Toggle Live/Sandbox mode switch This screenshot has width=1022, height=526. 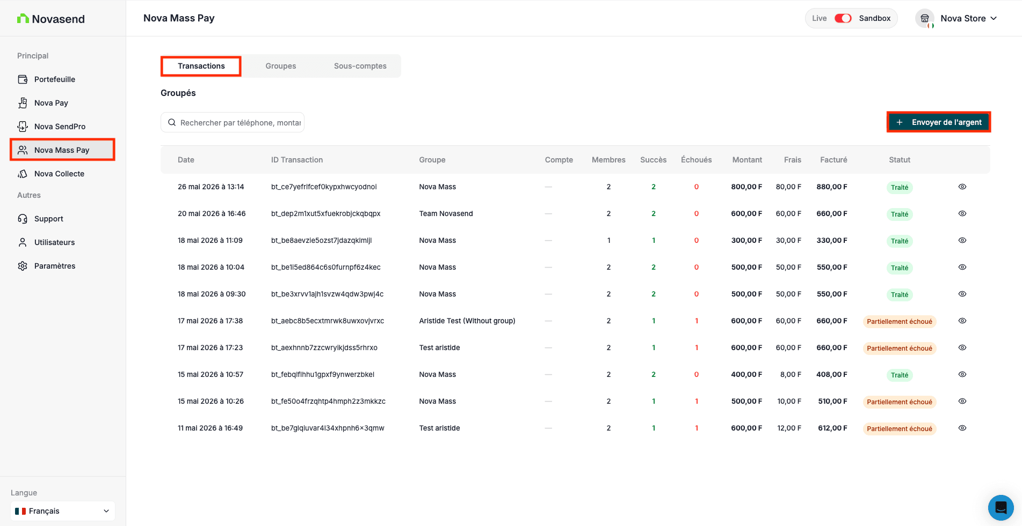pyautogui.click(x=843, y=18)
